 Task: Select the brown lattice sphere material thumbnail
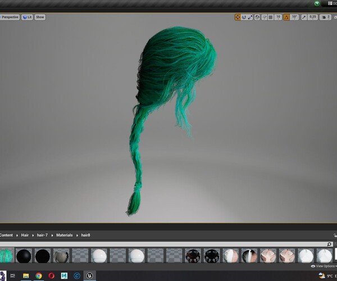pos(193,256)
